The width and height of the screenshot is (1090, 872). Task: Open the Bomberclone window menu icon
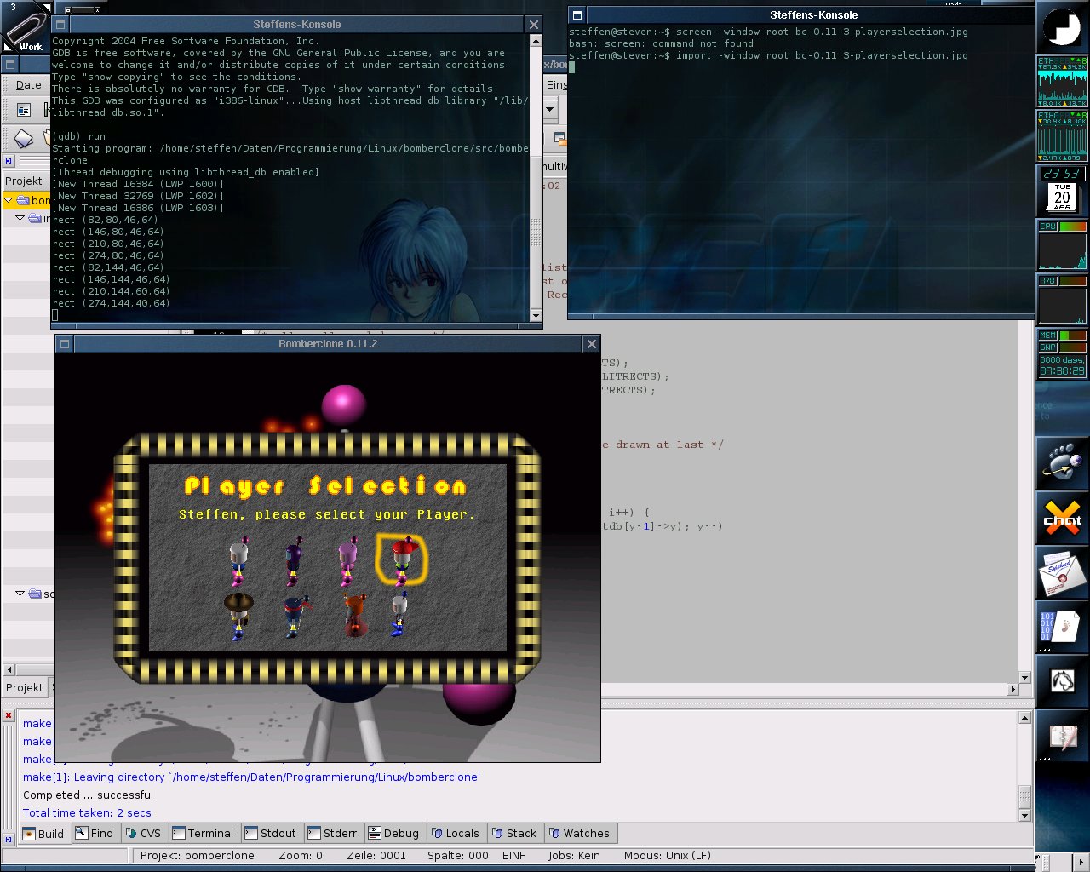tap(64, 344)
